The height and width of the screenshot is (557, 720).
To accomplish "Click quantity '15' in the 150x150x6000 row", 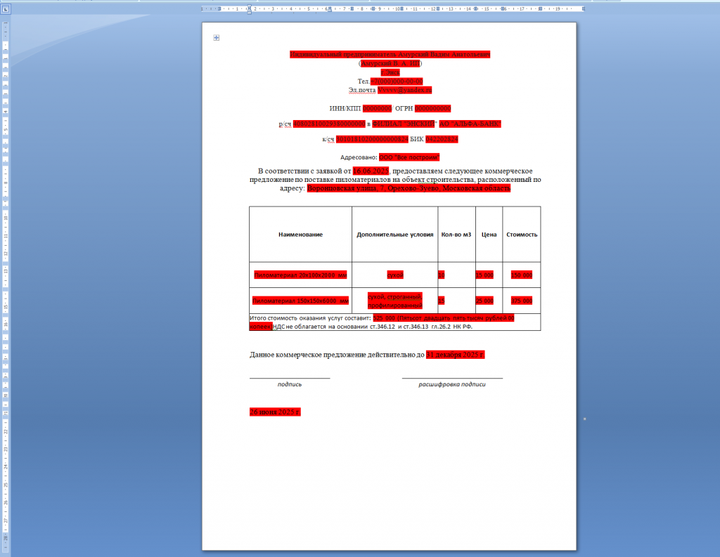I will [442, 301].
